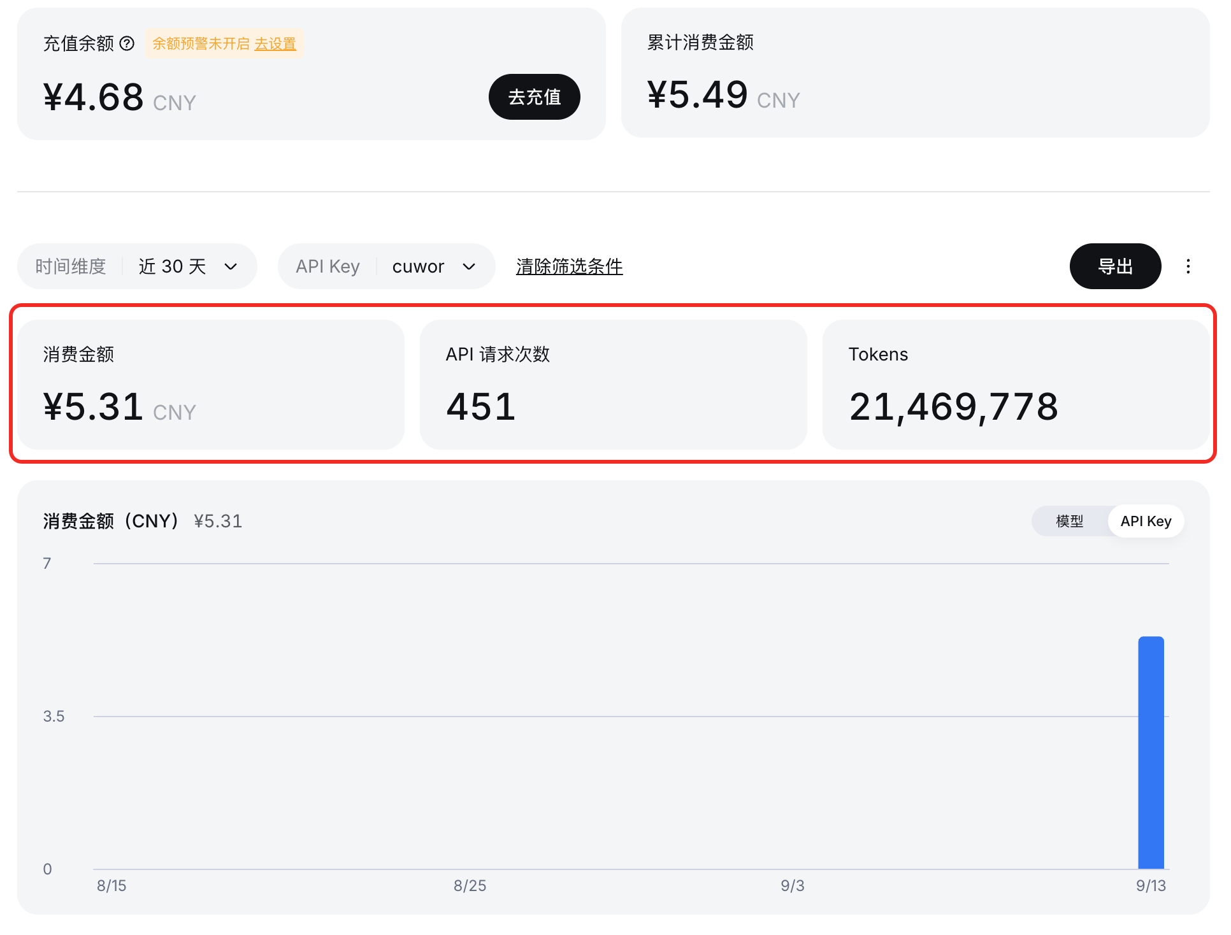Open the API Key cuwor dropdown
This screenshot has height=935, width=1231.
(387, 266)
